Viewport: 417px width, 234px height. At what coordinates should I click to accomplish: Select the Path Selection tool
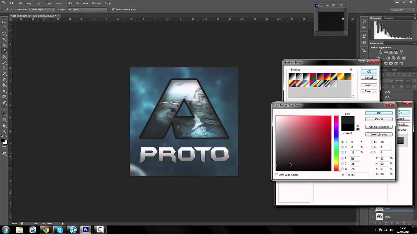pyautogui.click(x=4, y=114)
